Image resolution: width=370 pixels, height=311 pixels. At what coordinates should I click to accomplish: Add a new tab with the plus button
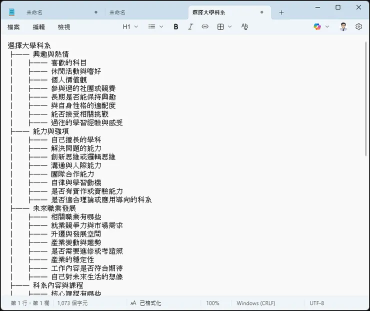click(281, 12)
